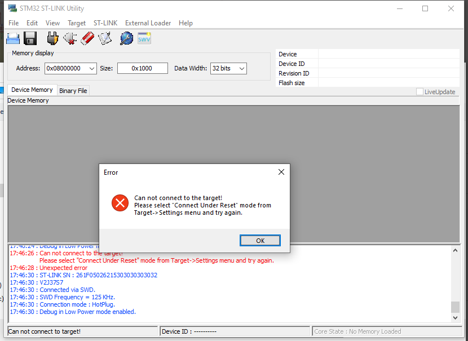Minimize the ST-LINK Utility window
The width and height of the screenshot is (468, 341).
(400, 8)
